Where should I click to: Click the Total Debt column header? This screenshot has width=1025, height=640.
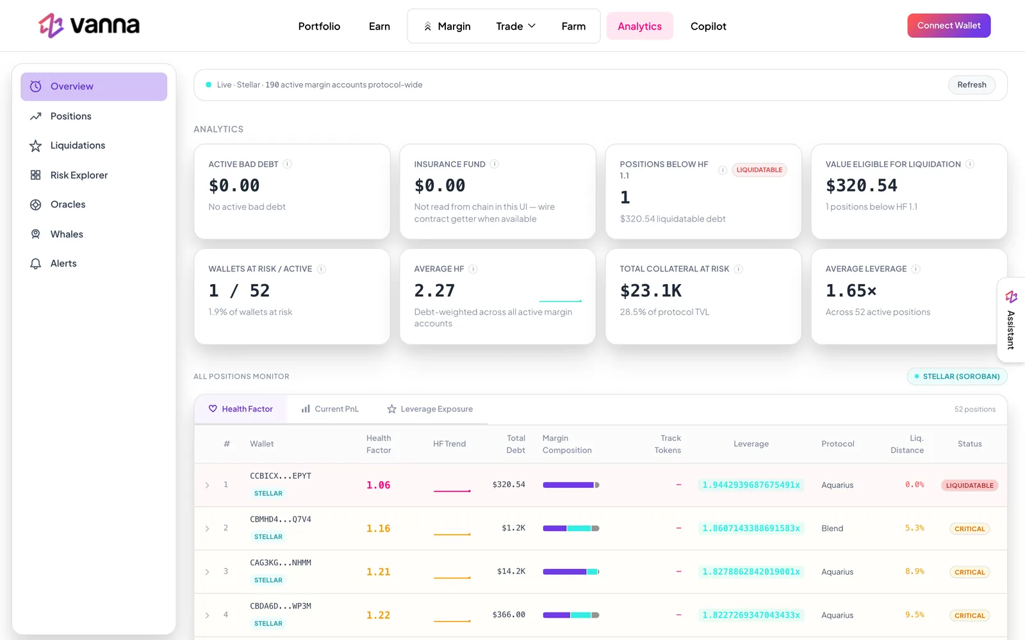516,444
